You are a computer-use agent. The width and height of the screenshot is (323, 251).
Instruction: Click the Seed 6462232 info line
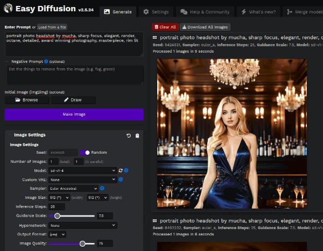[x=238, y=228]
